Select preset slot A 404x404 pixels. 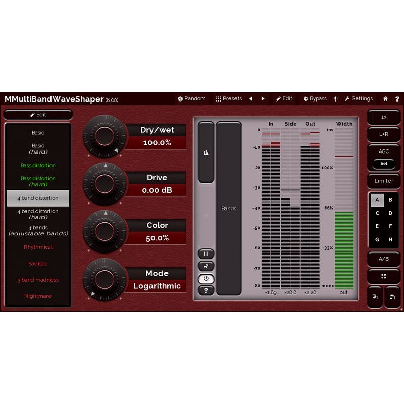coord(377,200)
